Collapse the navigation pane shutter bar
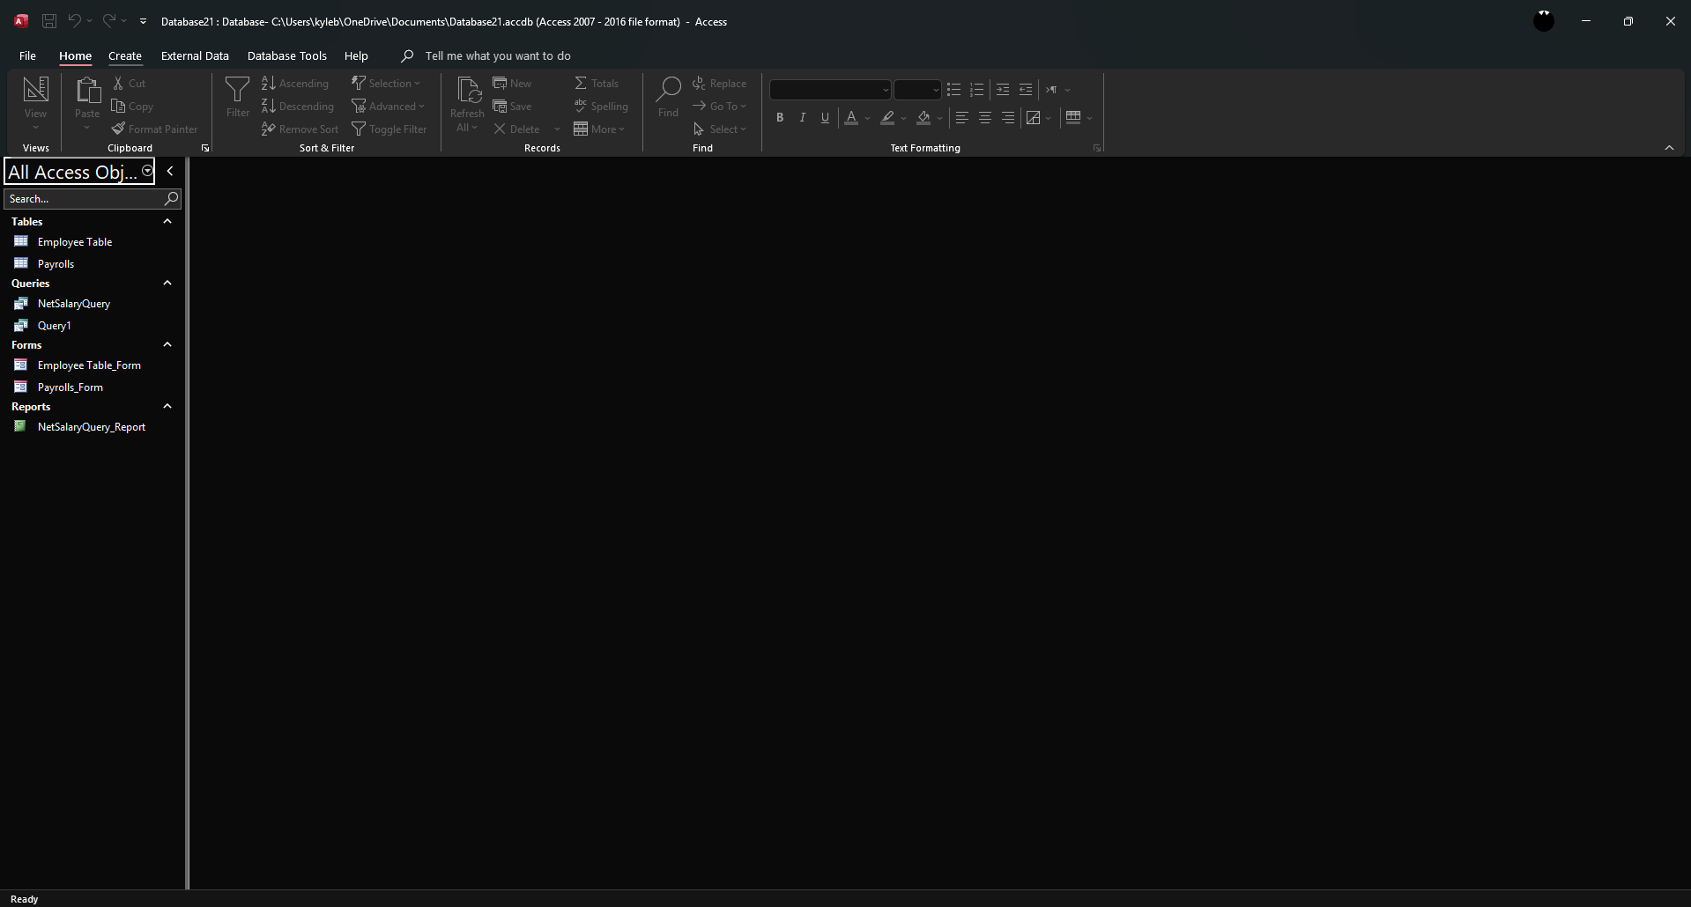1691x907 pixels. pyautogui.click(x=170, y=172)
